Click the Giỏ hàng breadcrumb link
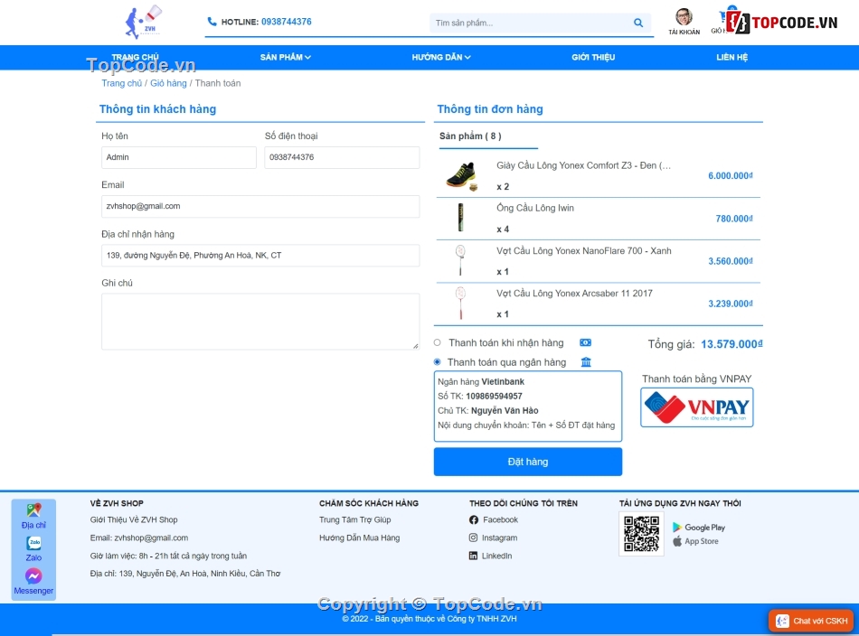Viewport: 859px width, 636px height. point(168,83)
